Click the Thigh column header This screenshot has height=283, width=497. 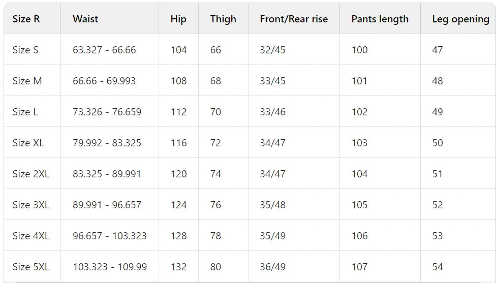coord(223,19)
